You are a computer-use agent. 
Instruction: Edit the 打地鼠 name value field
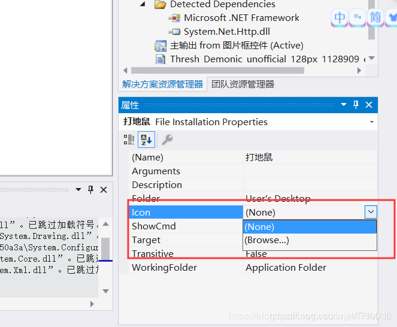310,158
